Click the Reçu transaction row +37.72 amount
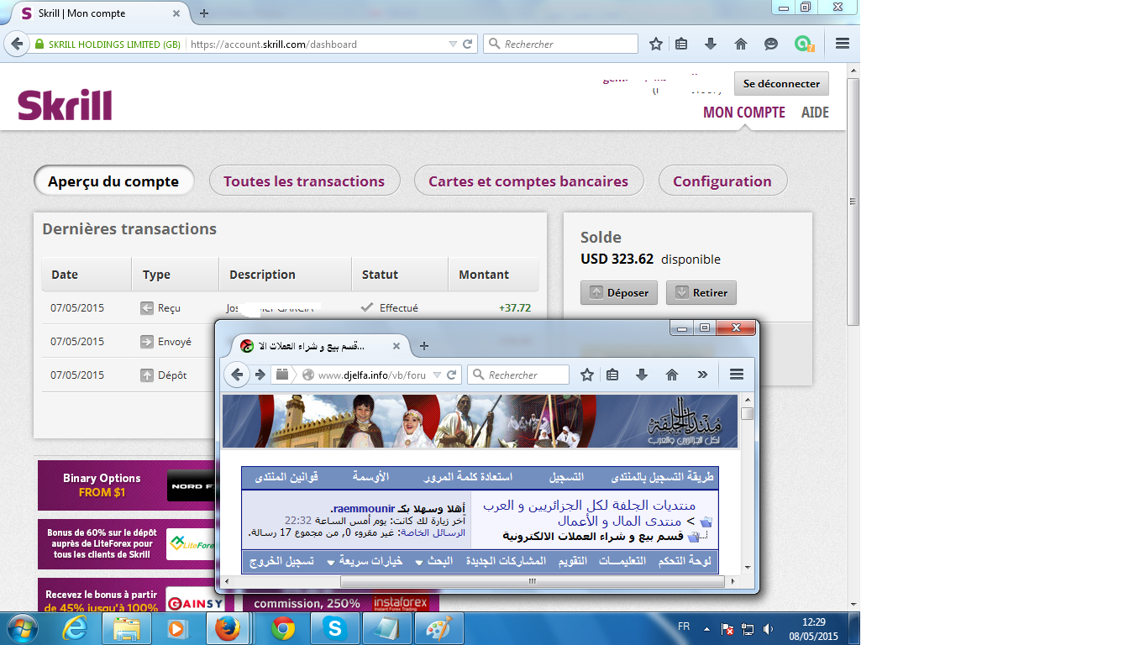Viewport: 1129px width, 645px height. tap(515, 308)
